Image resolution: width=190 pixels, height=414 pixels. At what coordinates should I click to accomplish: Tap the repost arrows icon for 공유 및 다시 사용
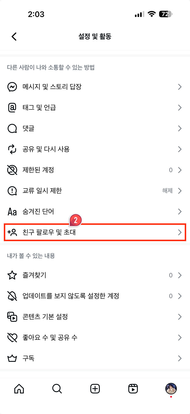12,149
